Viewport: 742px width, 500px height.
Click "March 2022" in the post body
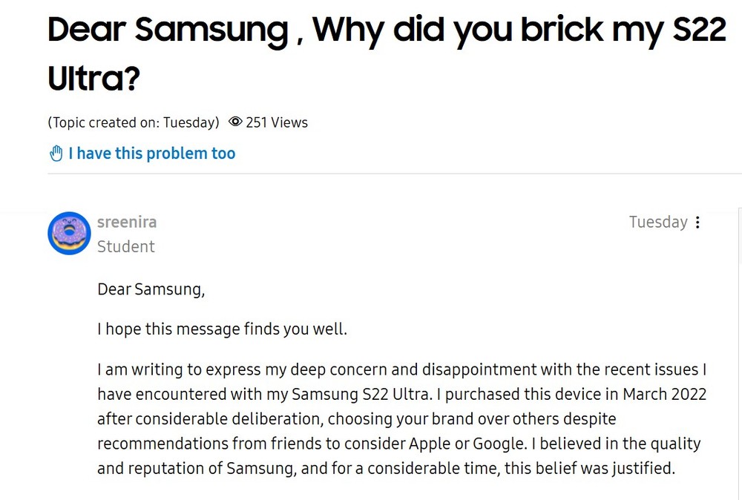click(665, 393)
